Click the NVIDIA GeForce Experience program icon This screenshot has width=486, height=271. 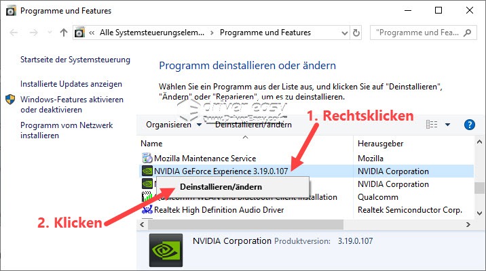pos(147,171)
